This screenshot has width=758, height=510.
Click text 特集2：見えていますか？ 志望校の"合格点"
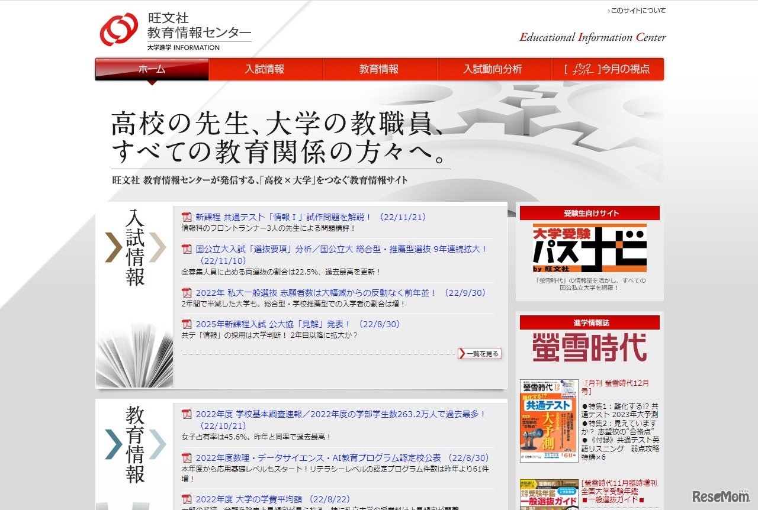click(620, 428)
